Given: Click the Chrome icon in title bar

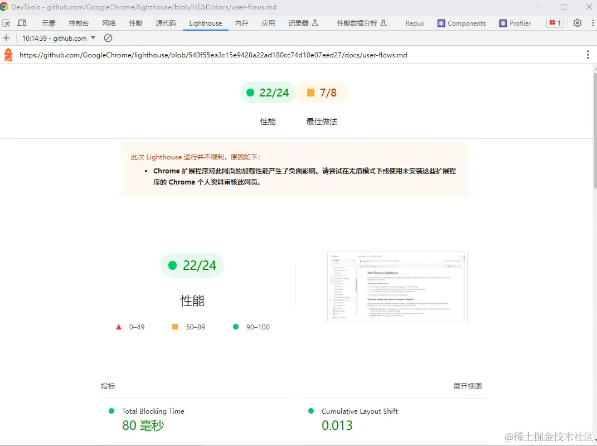Looking at the screenshot, I should (x=4, y=7).
